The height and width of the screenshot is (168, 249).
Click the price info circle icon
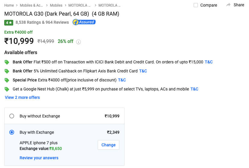click(78, 42)
